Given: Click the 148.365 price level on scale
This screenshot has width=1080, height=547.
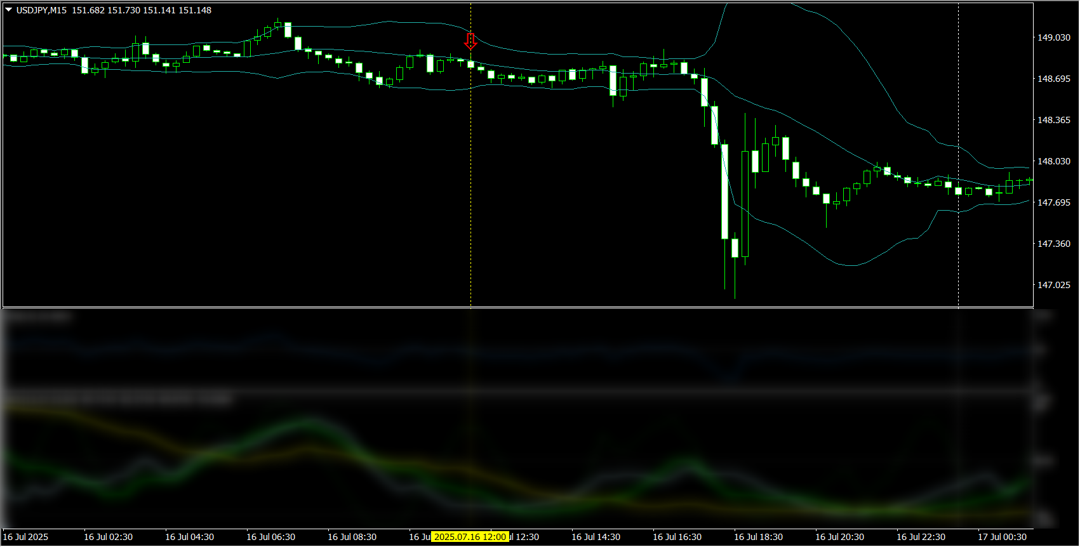Looking at the screenshot, I should point(1053,120).
